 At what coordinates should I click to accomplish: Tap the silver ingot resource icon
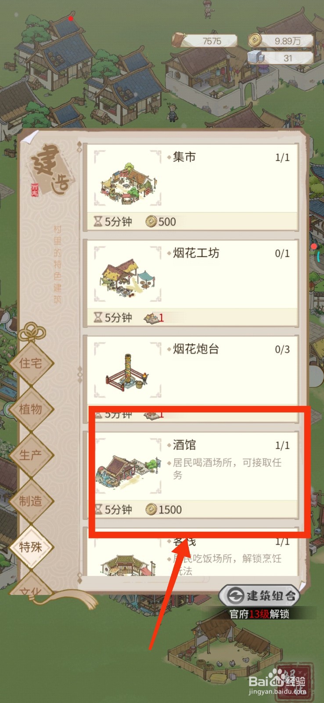[x=256, y=57]
